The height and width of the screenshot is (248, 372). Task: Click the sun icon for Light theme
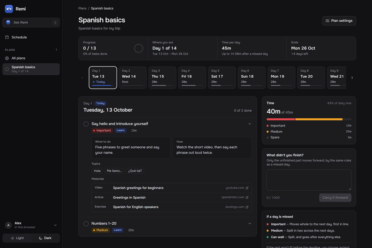(x=12, y=238)
